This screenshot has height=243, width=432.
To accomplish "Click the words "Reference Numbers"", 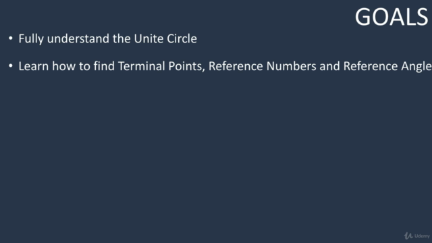I will click(263, 66).
